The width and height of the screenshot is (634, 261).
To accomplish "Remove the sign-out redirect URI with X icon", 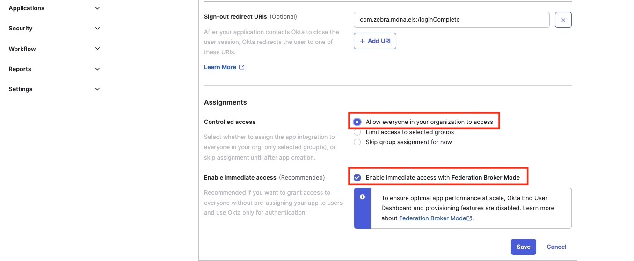I will (563, 20).
